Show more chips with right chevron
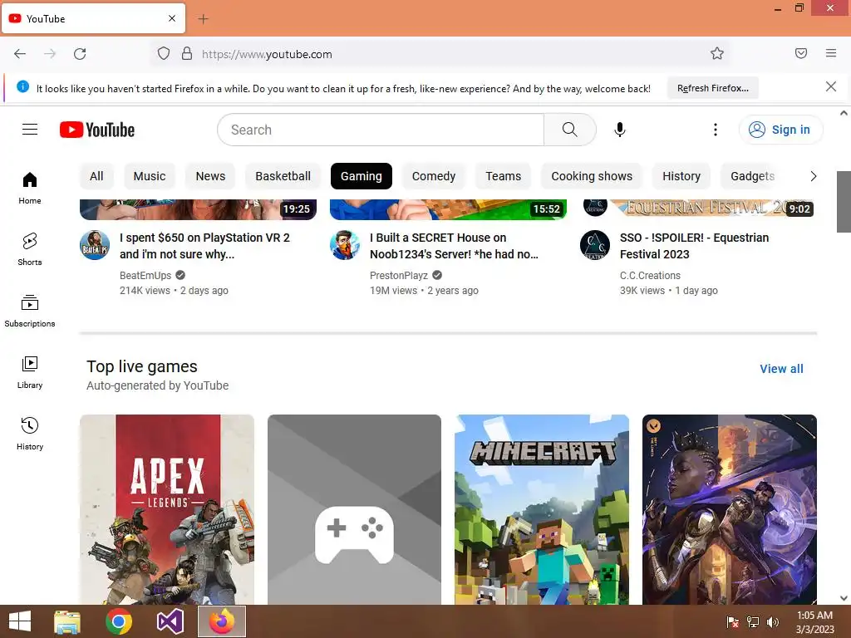The image size is (851, 638). (x=813, y=176)
